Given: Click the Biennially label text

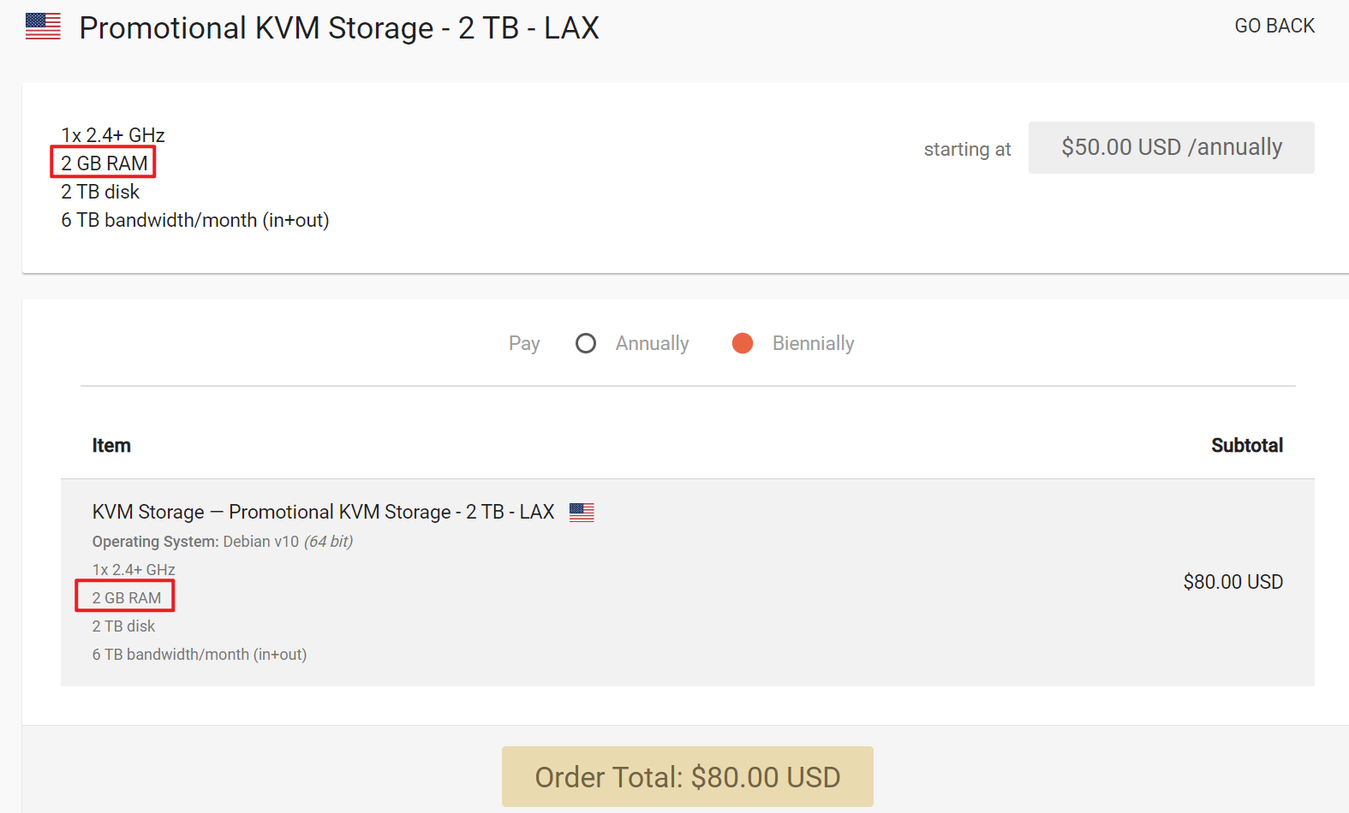Looking at the screenshot, I should coord(813,343).
